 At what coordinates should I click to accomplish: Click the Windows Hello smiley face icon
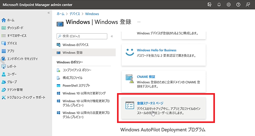click(130, 52)
